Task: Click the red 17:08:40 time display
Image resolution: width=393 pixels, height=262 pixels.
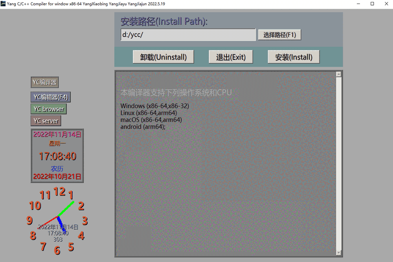Action: pos(57,156)
